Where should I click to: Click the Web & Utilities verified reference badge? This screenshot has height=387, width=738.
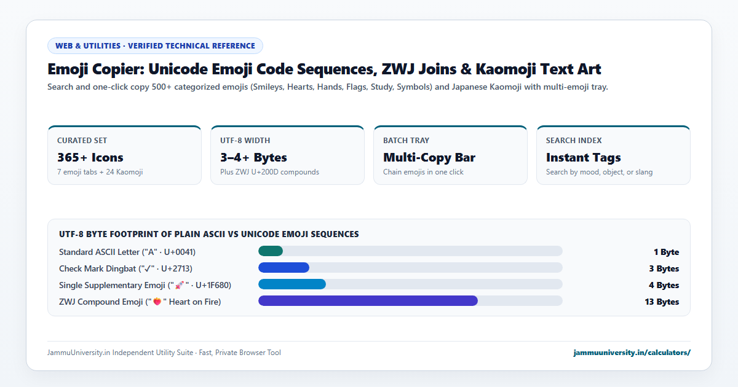155,45
